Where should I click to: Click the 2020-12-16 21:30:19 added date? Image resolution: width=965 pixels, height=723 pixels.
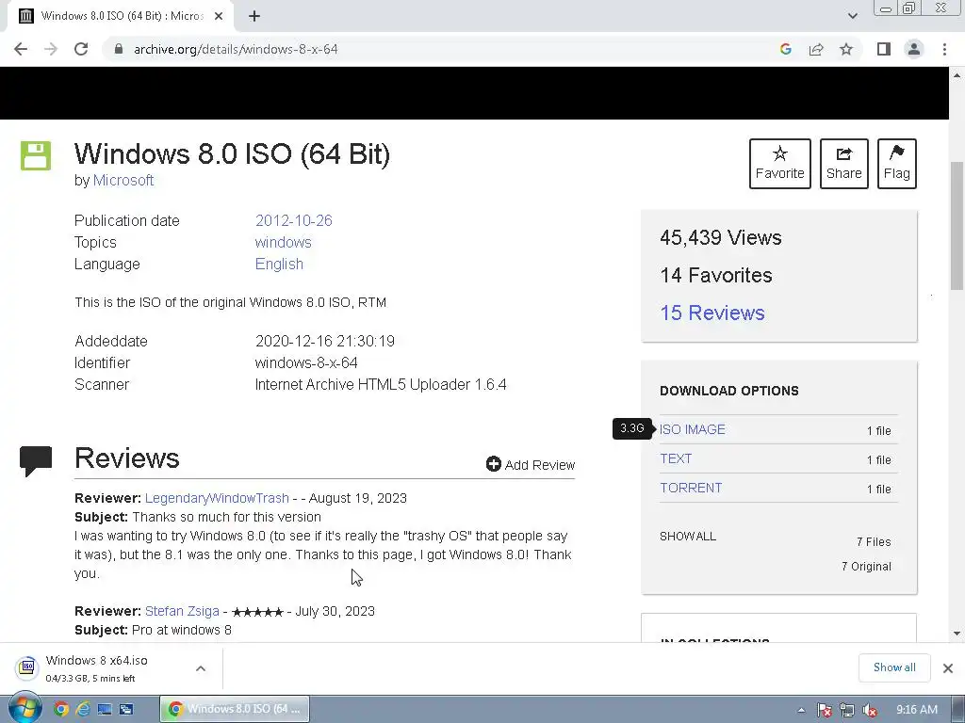tap(325, 341)
